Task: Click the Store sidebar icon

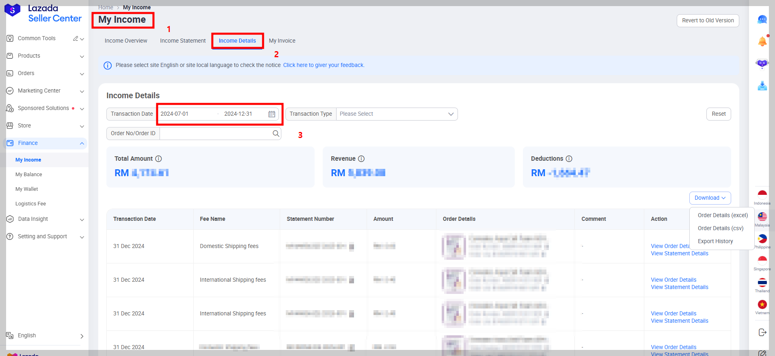Action: tap(10, 125)
